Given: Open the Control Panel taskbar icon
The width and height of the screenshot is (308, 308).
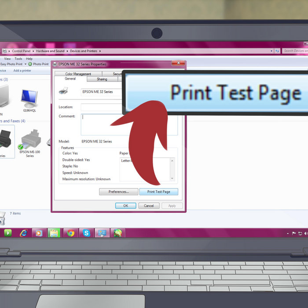Looking at the screenshot, I should pyautogui.click(x=102, y=233).
